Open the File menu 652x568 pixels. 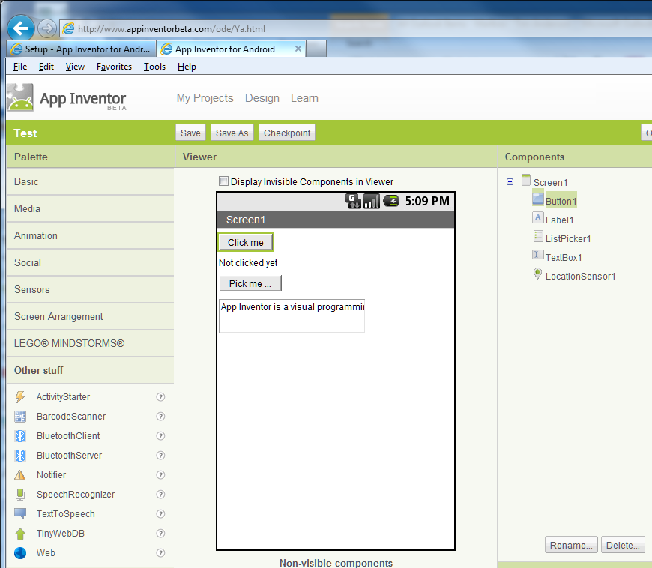[x=20, y=67]
